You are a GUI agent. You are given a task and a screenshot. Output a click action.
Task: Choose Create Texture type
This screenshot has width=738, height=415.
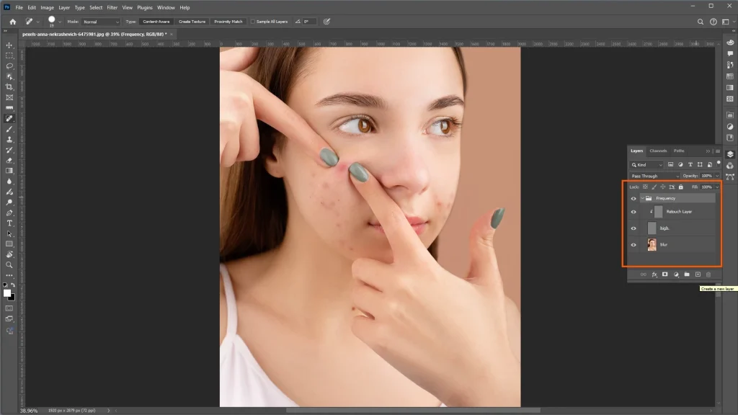point(192,22)
